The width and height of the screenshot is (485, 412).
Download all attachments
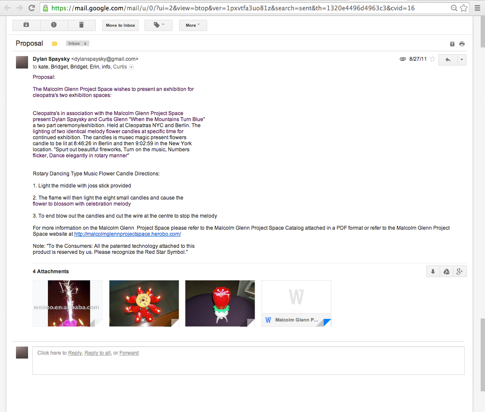tap(433, 272)
